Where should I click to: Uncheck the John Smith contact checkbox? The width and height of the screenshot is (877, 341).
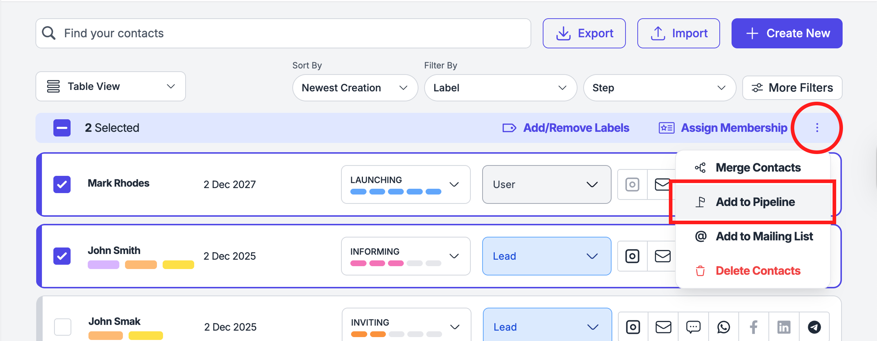point(62,256)
